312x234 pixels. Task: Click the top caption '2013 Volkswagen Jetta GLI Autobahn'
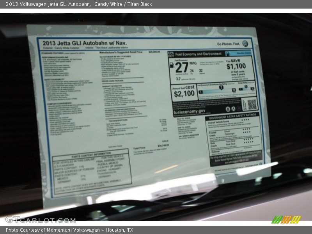(x=48, y=4)
